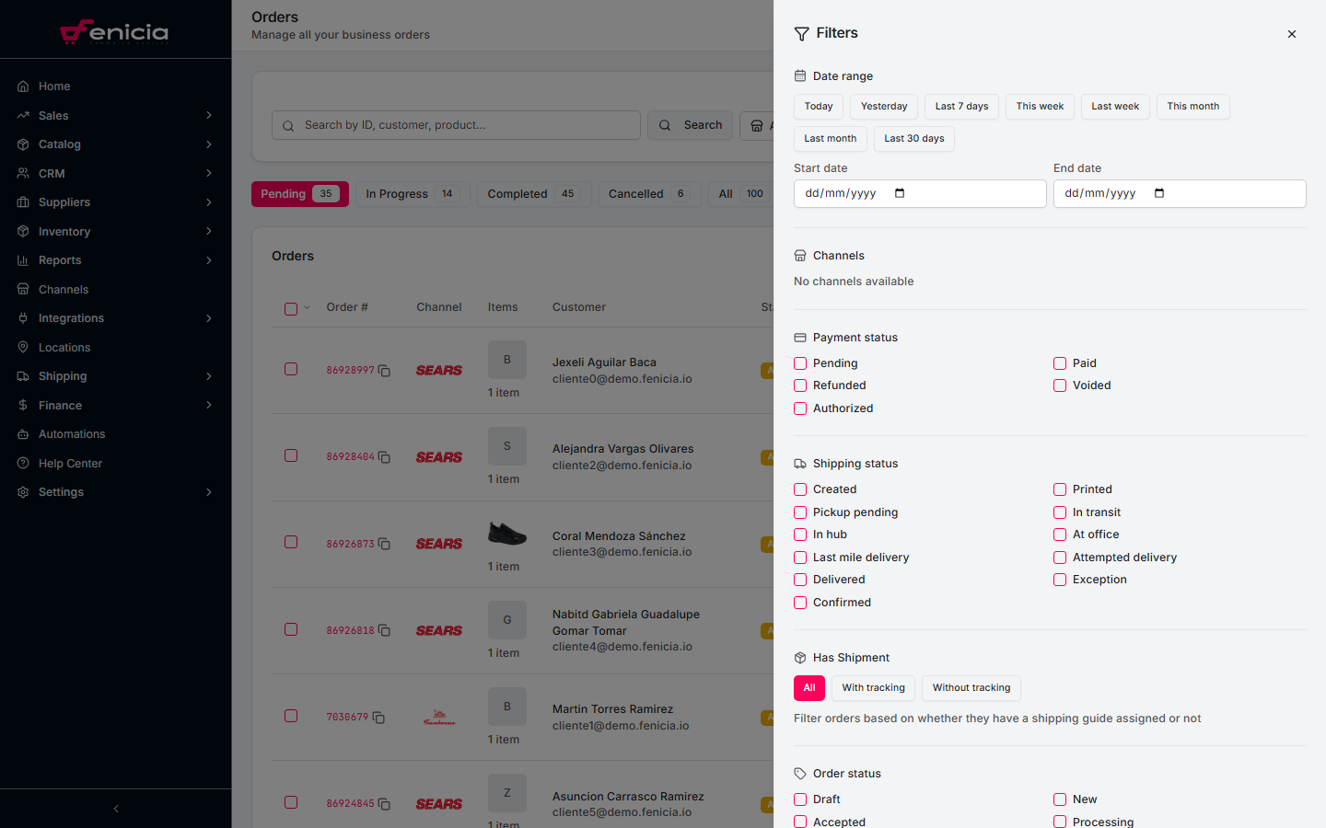This screenshot has width=1326, height=828.
Task: Click the Fenicia logo
Action: (x=114, y=32)
